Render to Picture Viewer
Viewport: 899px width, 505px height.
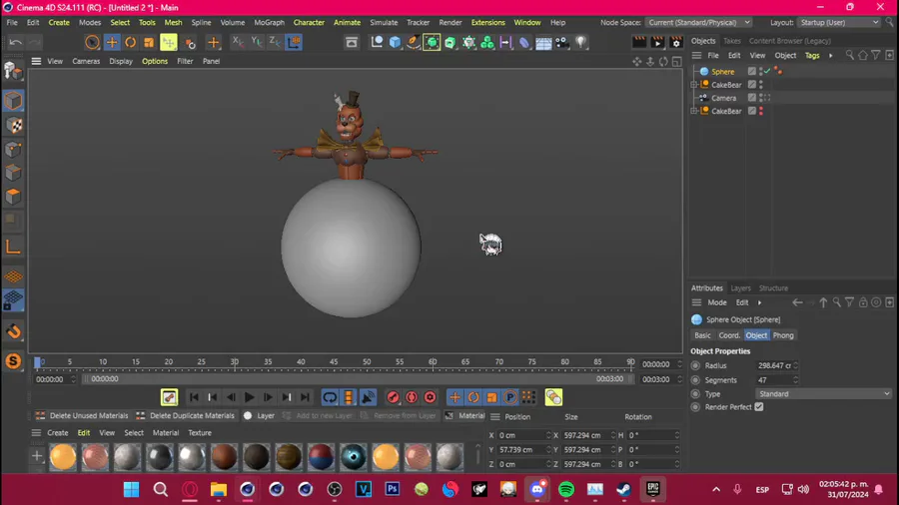click(657, 42)
